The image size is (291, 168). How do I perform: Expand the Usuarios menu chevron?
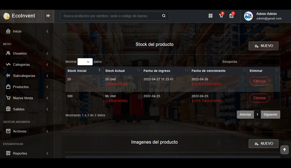[x=47, y=53]
